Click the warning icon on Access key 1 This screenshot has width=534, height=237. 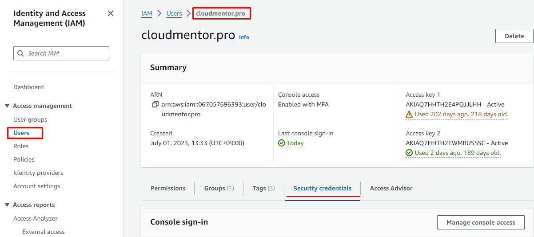pos(409,115)
